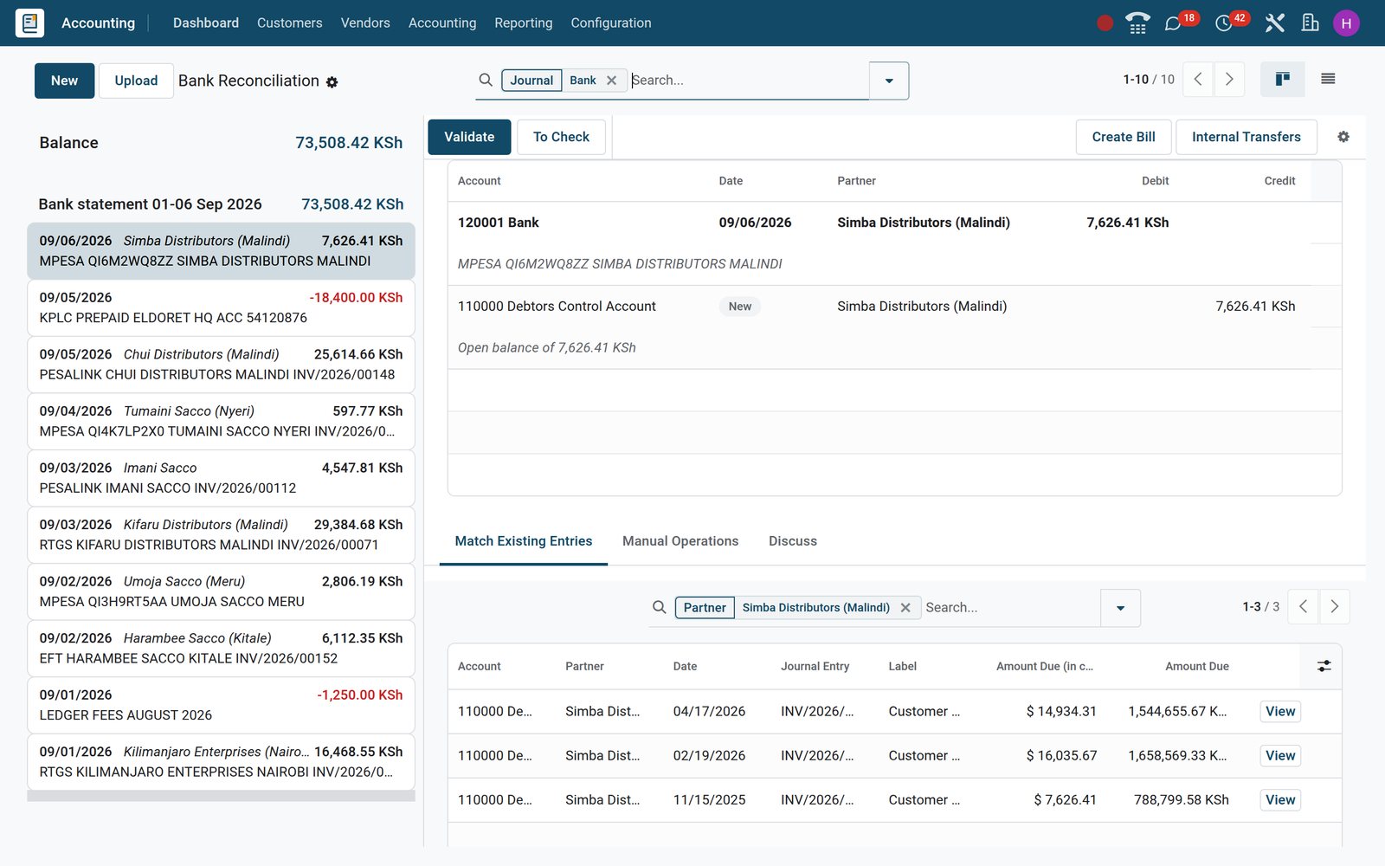Select LEDGER FEES AUGUST 2026 line

pos(221,705)
